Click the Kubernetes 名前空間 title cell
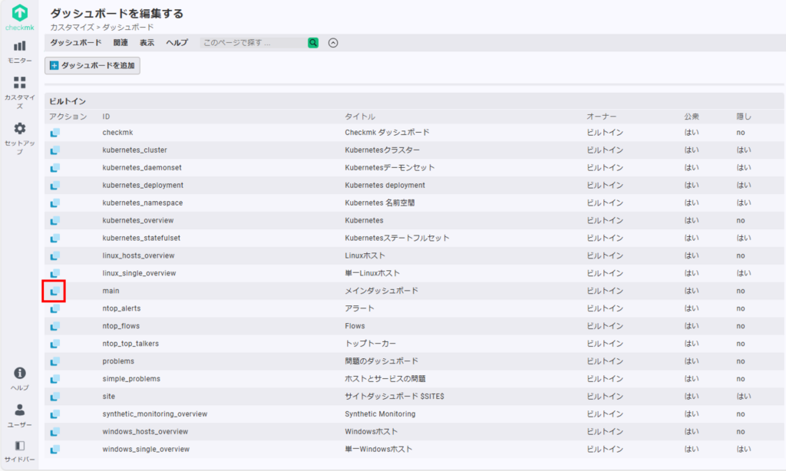786x471 pixels. (379, 203)
